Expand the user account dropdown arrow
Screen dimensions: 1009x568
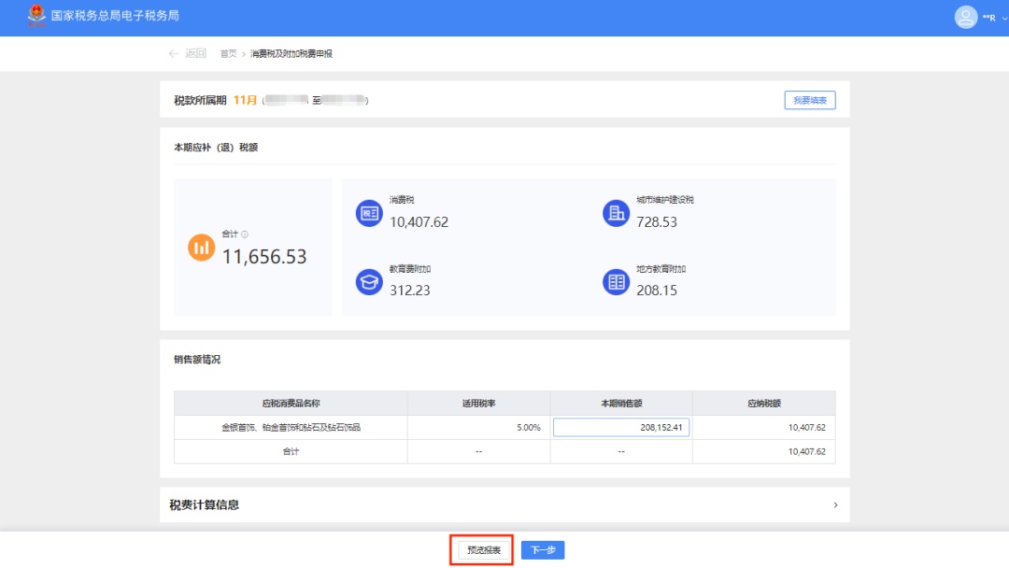[1004, 18]
